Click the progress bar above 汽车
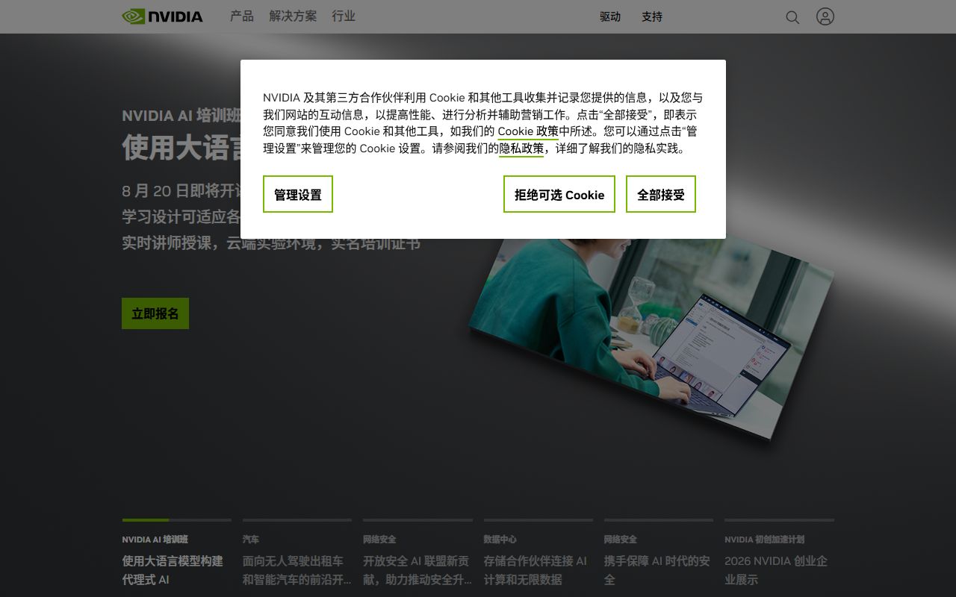956x597 pixels. [x=297, y=520]
